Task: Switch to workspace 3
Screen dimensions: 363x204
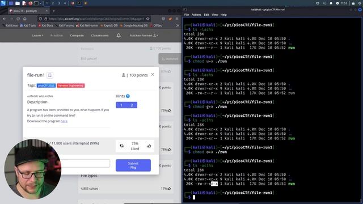Action: click(59, 3)
